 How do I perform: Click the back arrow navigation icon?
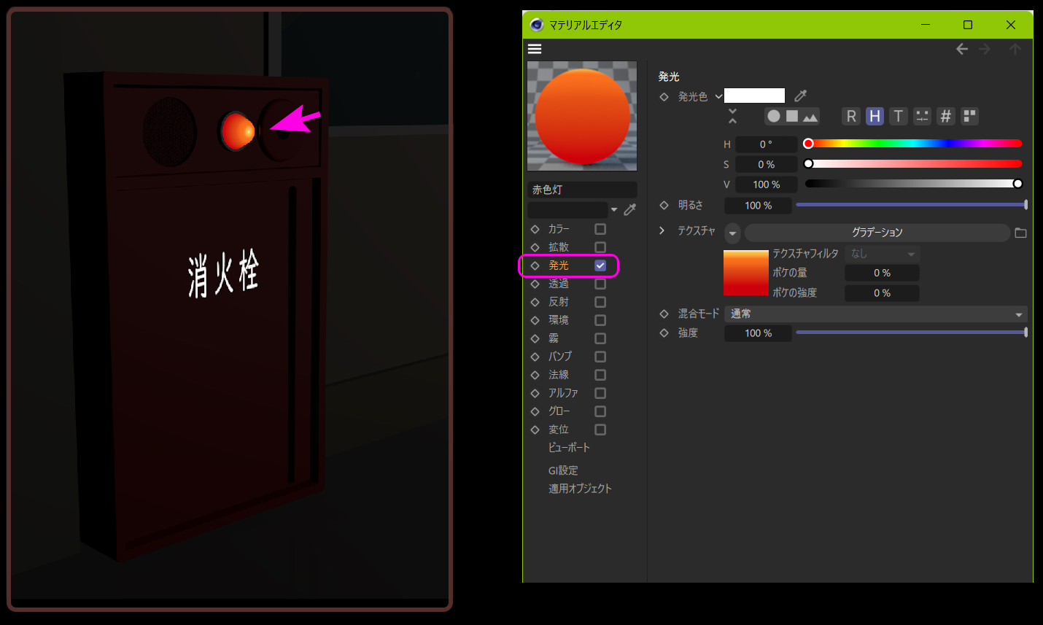(962, 49)
